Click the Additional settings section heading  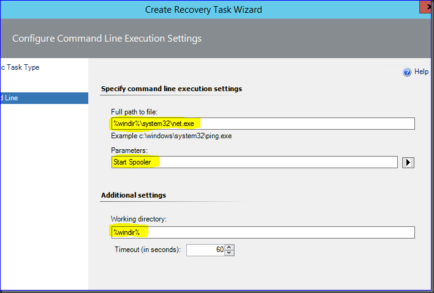click(x=133, y=195)
